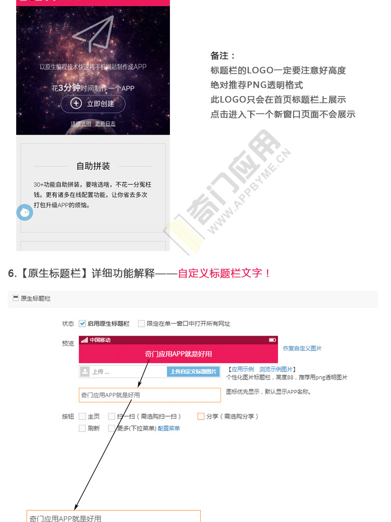Screen dimensions: 391x522
Task: Open the 配置菜单 link
Action: point(168,428)
